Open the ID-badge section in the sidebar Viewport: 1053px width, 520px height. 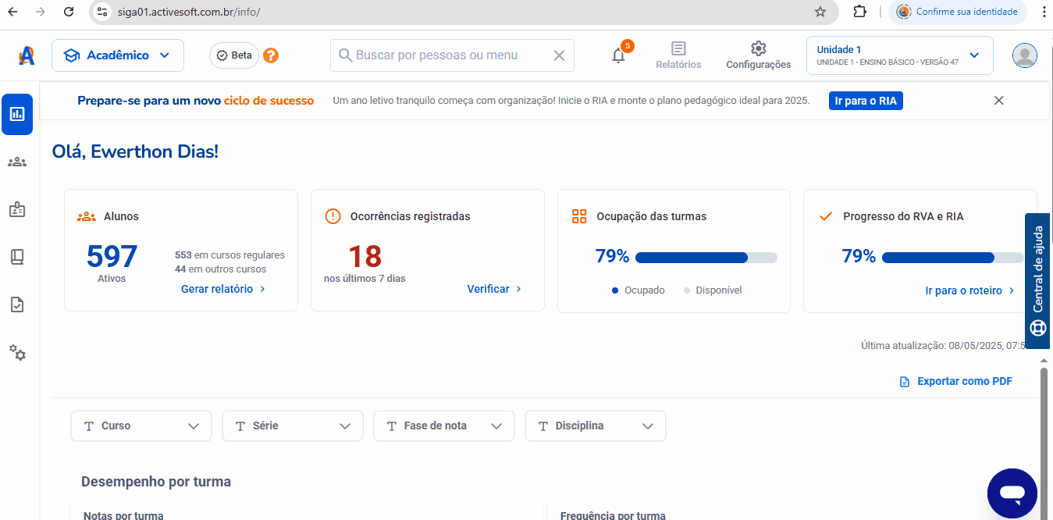[17, 209]
